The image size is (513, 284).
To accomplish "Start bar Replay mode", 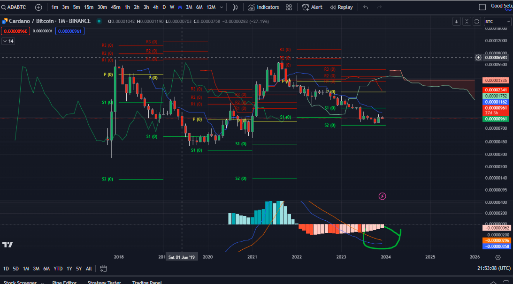I will (x=341, y=7).
